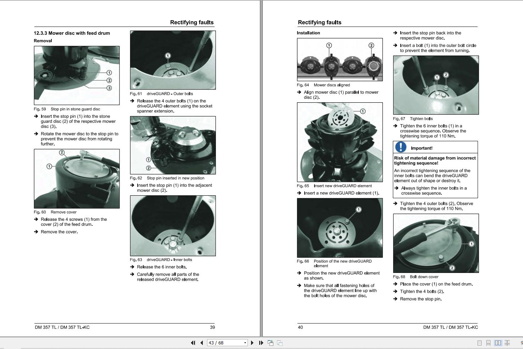Click the text 'Tighten the 4 bolts (2).'

point(422,291)
